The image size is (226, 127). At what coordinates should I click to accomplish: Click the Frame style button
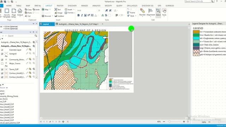(131, 13)
